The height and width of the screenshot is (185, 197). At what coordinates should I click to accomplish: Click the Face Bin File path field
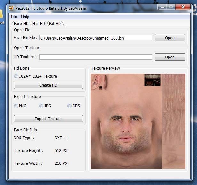96,38
